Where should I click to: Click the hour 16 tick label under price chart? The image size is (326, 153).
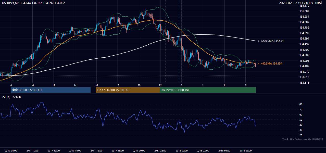point(96,85)
